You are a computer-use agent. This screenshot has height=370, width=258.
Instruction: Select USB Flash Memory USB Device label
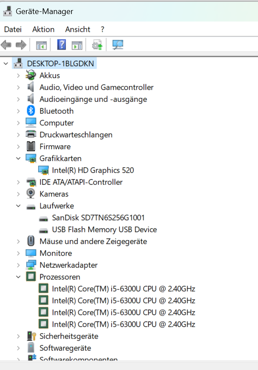coord(104,230)
